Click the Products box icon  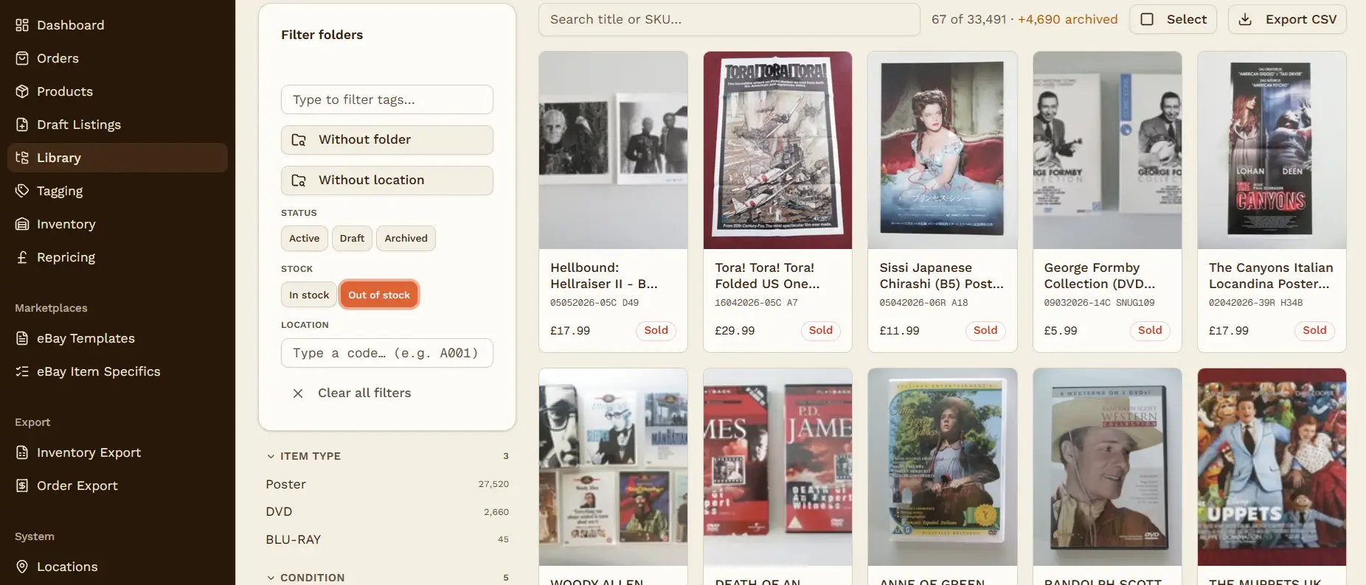22,91
